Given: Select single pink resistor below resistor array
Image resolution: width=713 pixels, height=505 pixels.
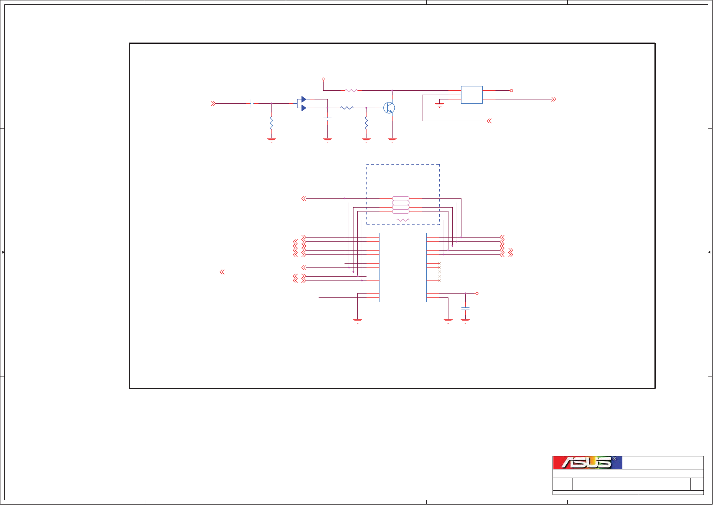Looking at the screenshot, I should tap(403, 220).
